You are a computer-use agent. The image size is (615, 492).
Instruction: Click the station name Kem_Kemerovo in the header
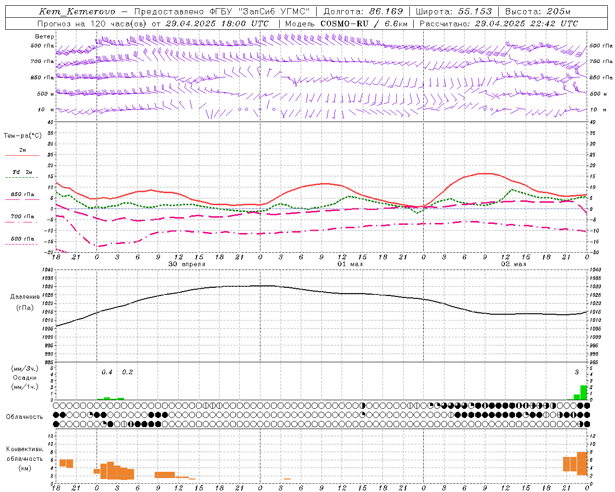click(x=77, y=12)
